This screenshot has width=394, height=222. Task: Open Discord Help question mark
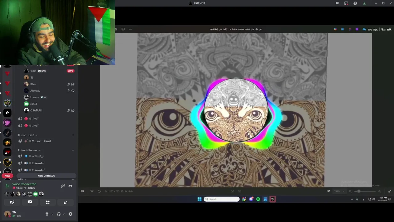pyautogui.click(x=355, y=3)
